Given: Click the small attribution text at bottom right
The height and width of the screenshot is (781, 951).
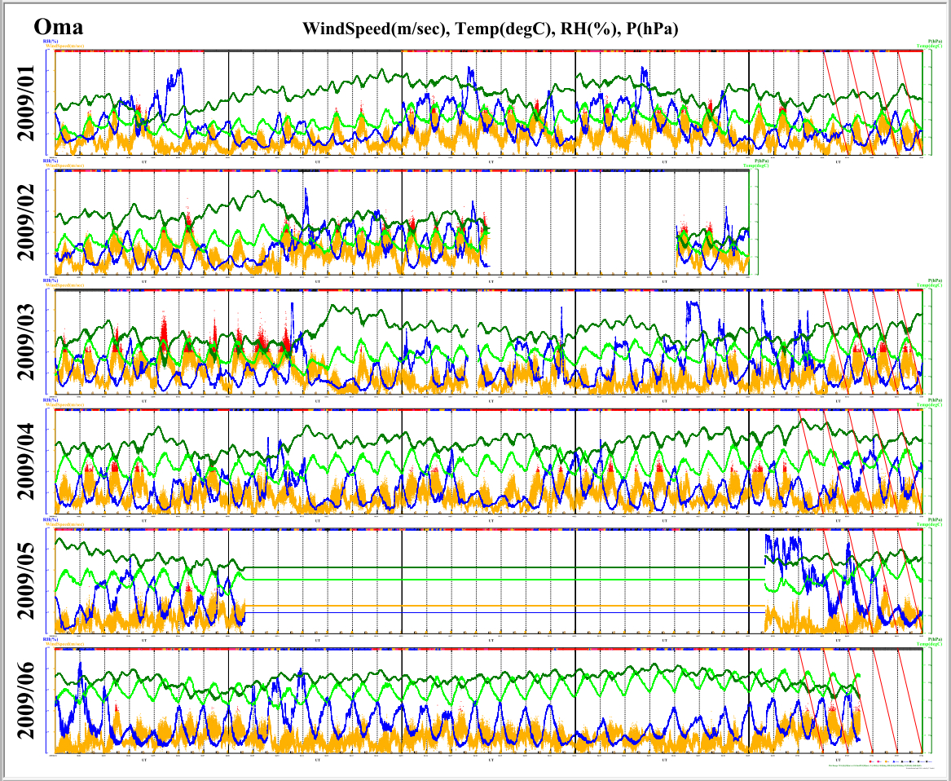Looking at the screenshot, I should point(921,768).
